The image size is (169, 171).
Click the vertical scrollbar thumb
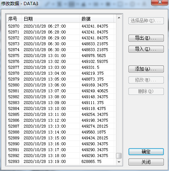119,156
